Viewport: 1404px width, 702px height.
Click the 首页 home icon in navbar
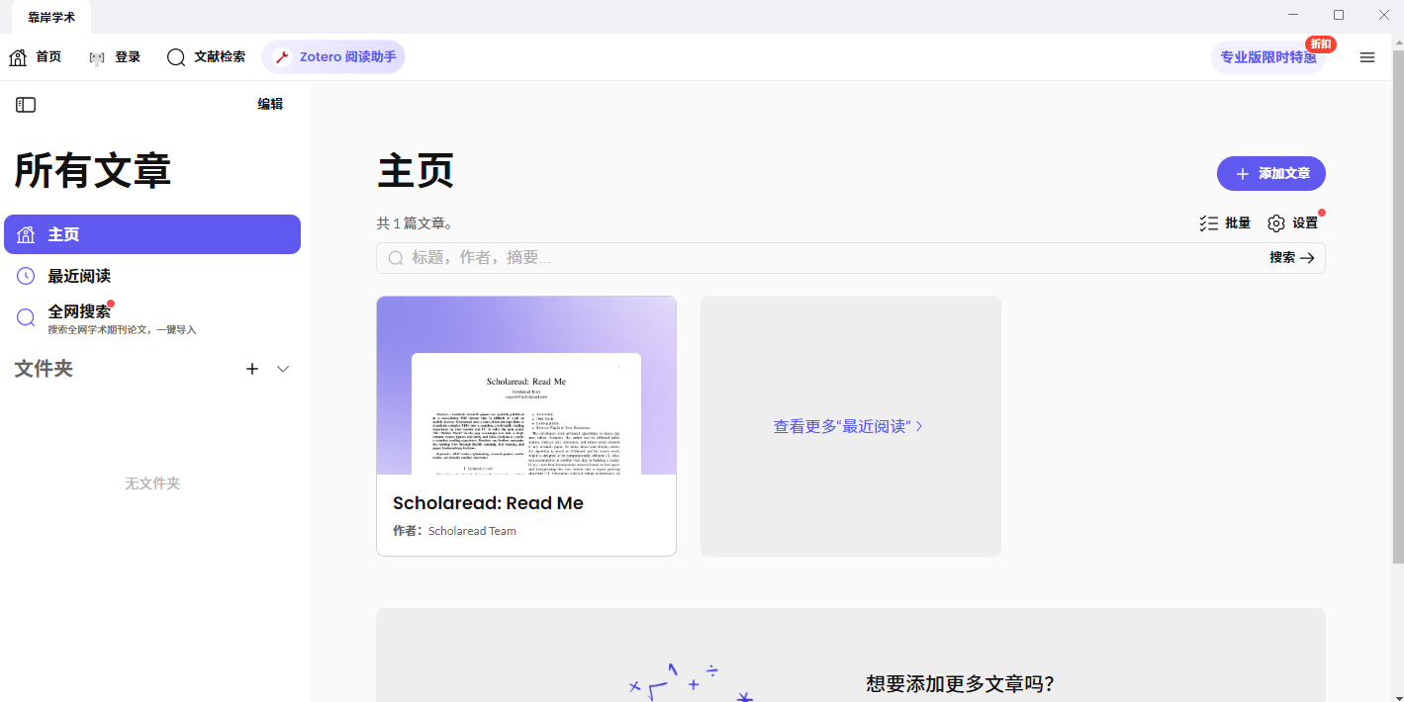(17, 56)
